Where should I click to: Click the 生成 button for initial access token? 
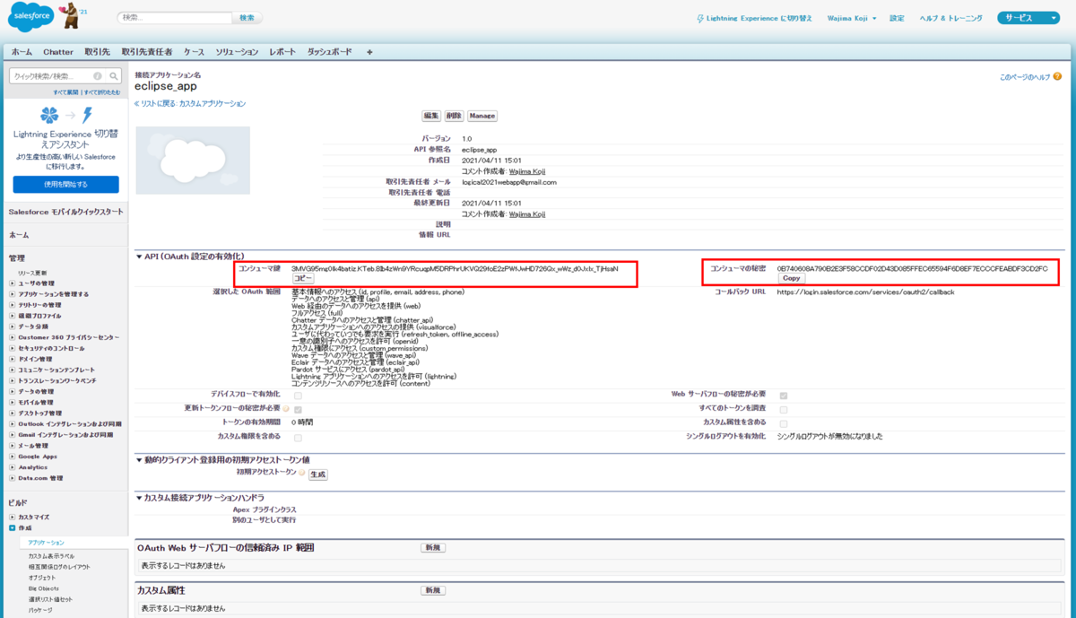tap(318, 474)
